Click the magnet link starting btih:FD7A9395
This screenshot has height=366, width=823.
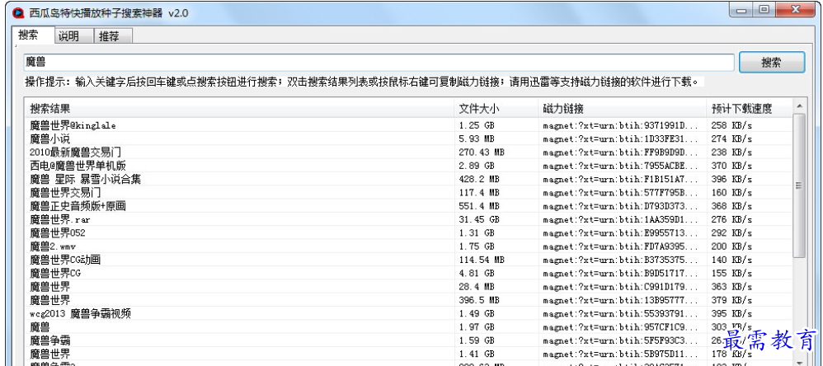tap(621, 246)
